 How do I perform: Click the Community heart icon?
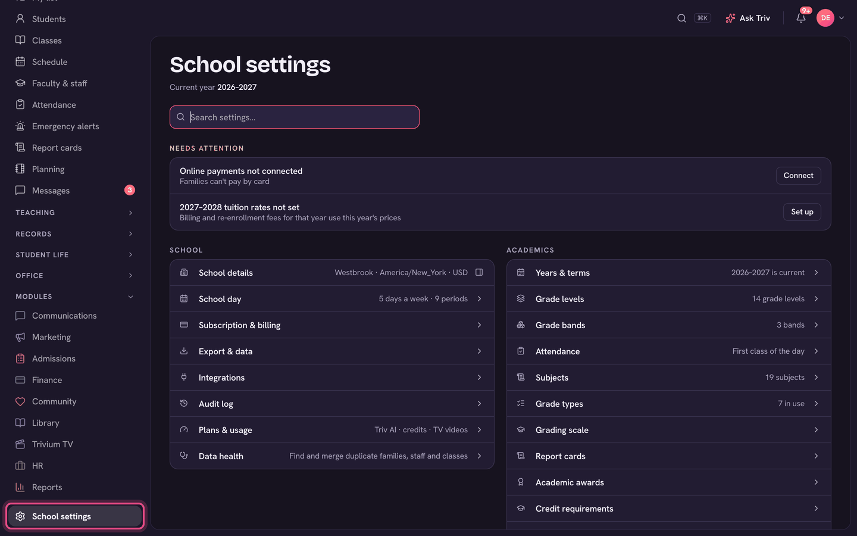(x=20, y=401)
